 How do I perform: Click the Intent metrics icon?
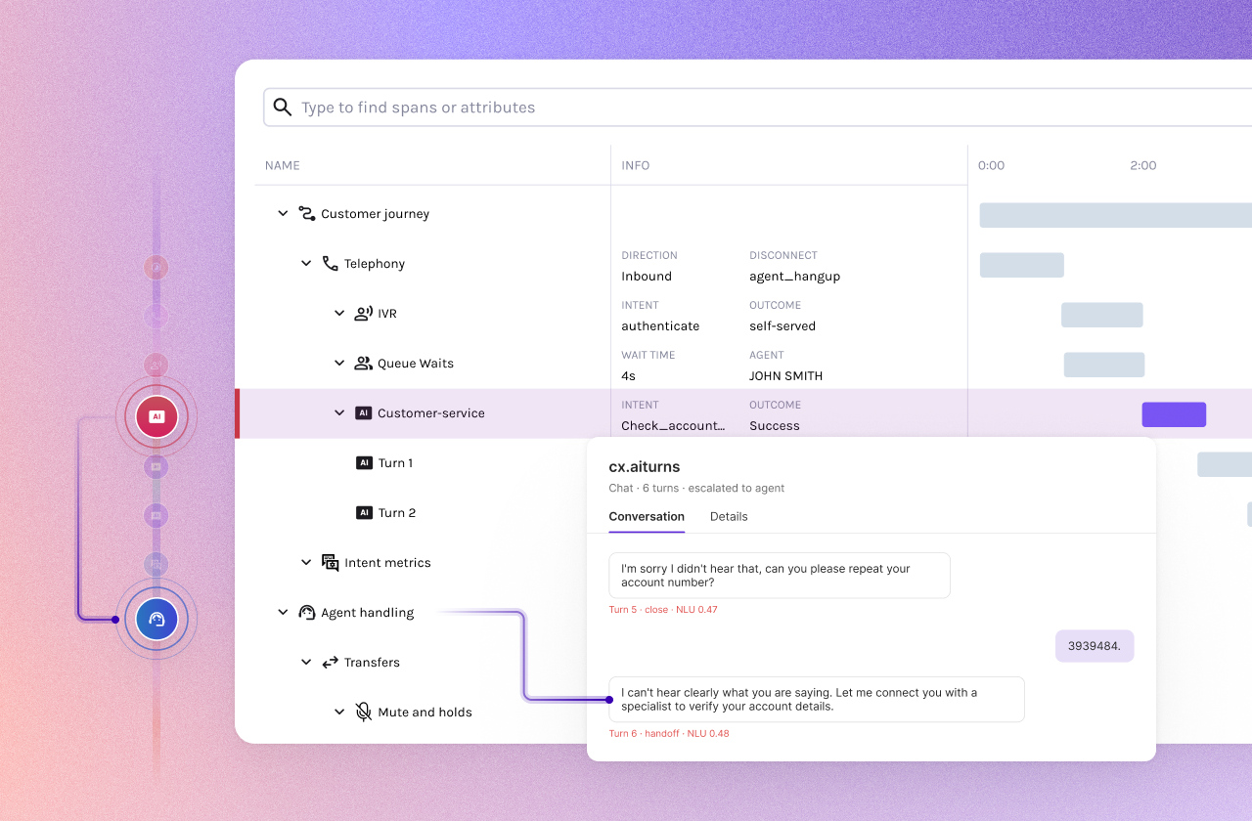[331, 562]
